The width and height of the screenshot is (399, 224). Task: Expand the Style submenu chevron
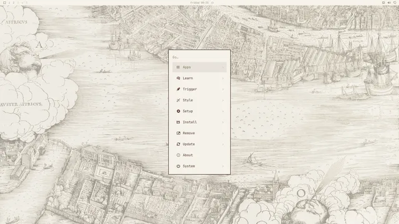tap(223, 100)
